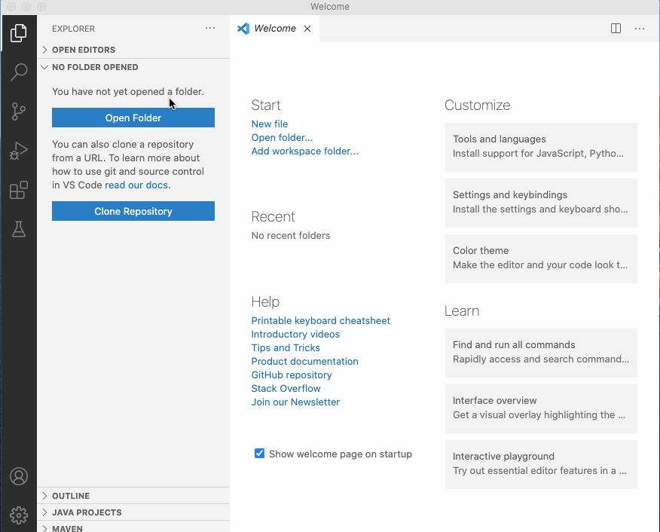Image resolution: width=660 pixels, height=532 pixels.
Task: Open GitHub repository link
Action: point(292,375)
